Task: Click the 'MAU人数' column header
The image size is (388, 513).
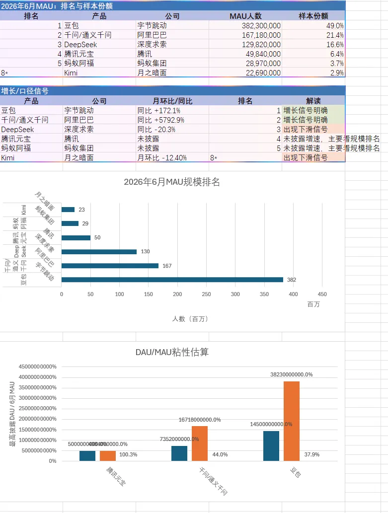Action: tap(245, 16)
